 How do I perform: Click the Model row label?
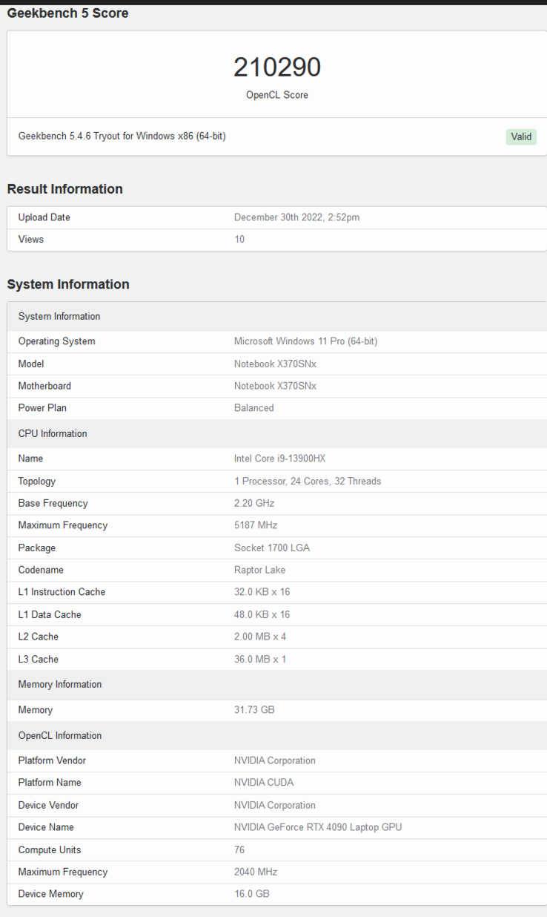(x=31, y=364)
